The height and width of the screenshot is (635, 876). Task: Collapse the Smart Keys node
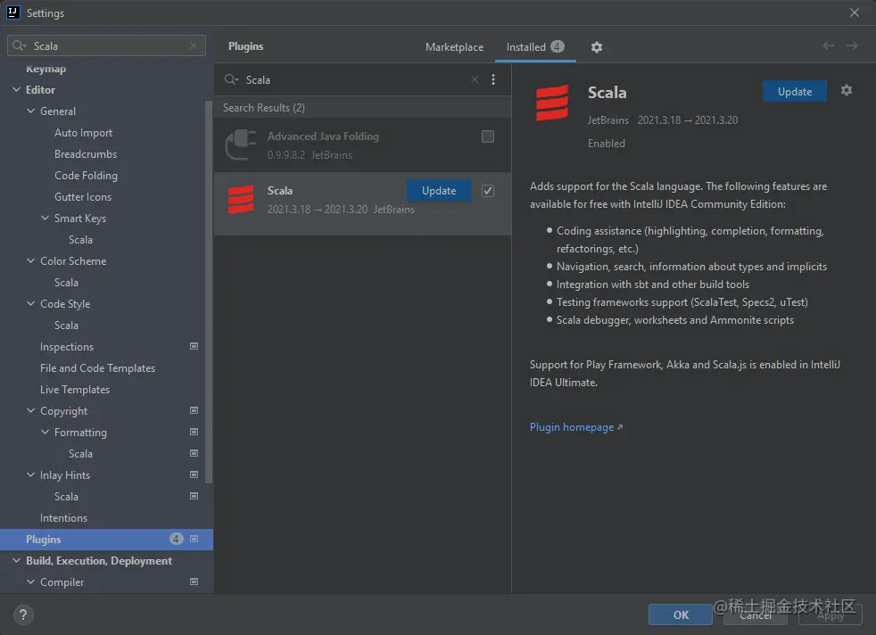click(45, 218)
